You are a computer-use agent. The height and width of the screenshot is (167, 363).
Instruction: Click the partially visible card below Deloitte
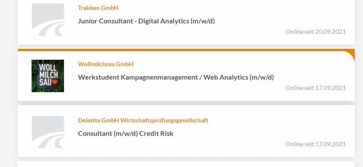(186, 164)
